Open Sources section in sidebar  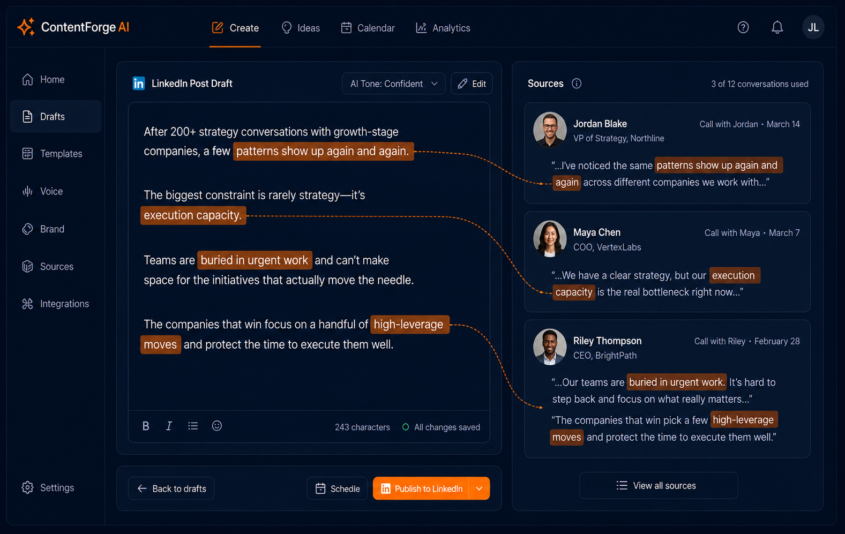pos(55,266)
